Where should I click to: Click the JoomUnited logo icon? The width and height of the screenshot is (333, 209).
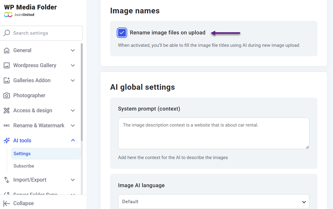pos(8,15)
